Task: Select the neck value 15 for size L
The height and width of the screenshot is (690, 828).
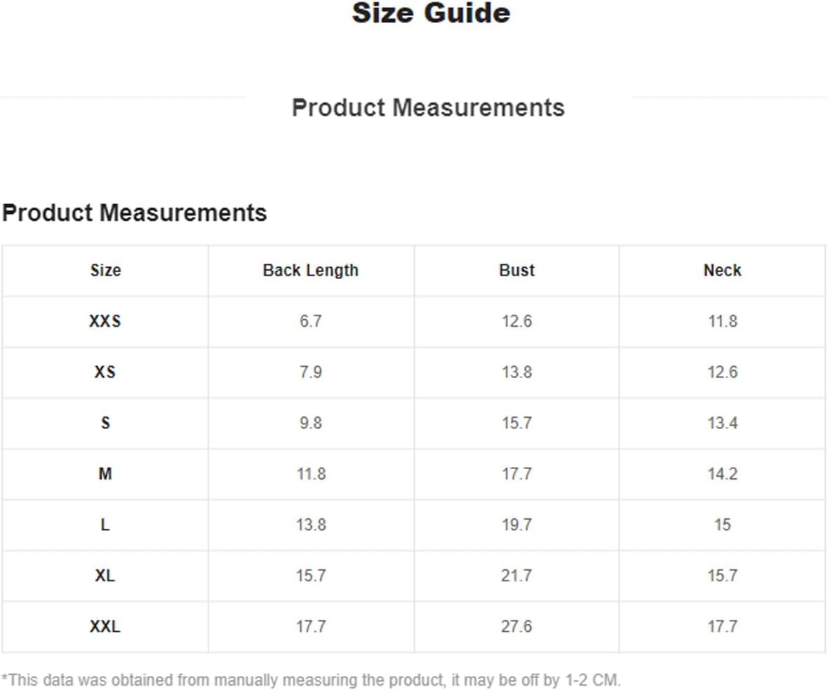Action: coord(722,525)
